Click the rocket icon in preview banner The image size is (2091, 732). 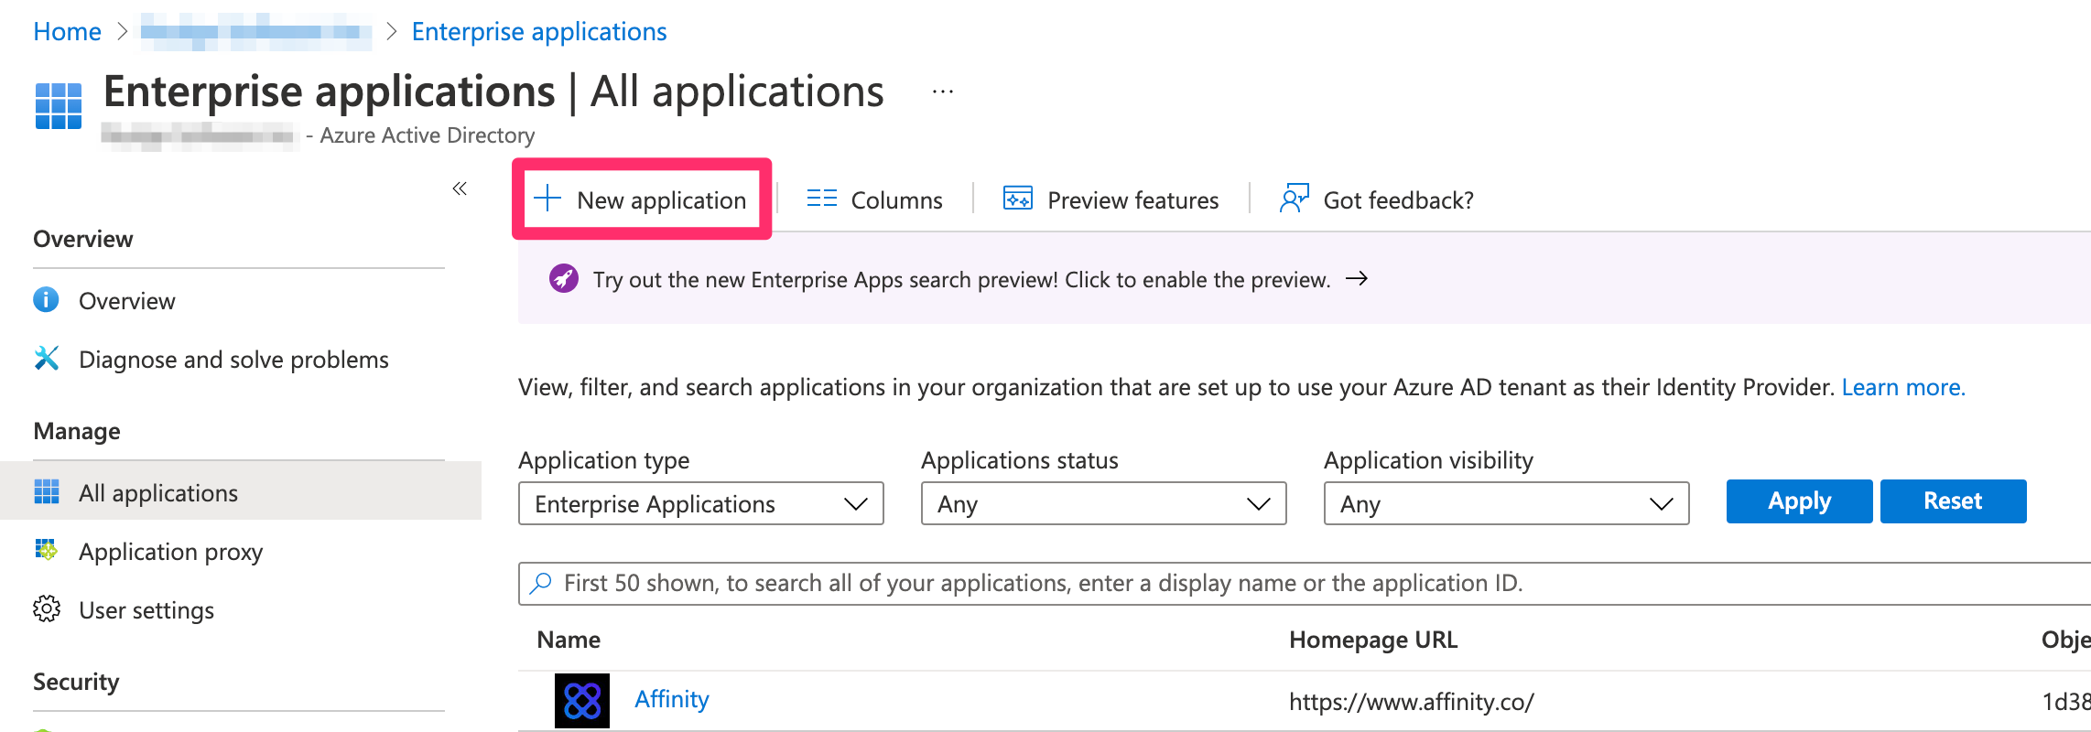(x=563, y=278)
